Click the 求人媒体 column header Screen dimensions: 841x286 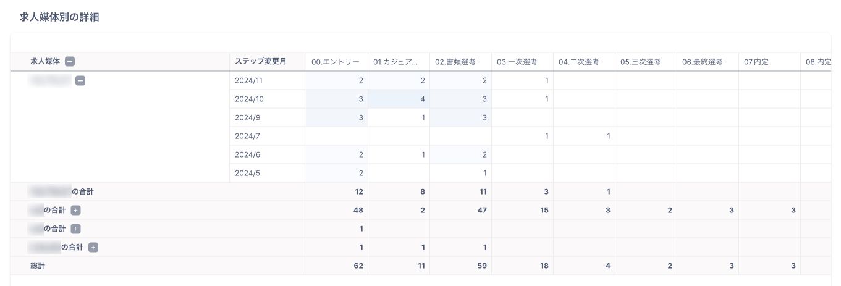click(45, 62)
